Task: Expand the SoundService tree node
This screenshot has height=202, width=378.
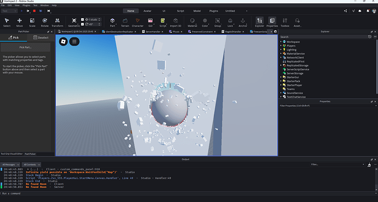Action: tap(281, 93)
